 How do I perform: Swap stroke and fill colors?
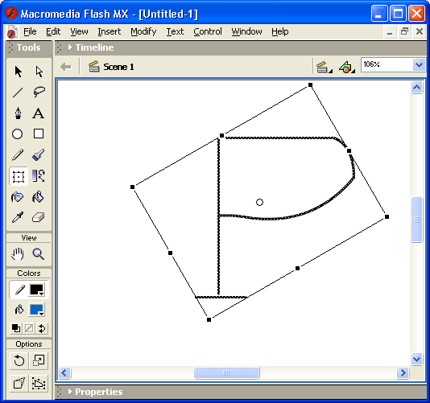(x=42, y=328)
